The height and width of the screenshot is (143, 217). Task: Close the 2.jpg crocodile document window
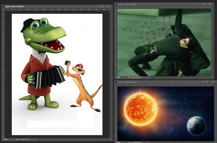[108, 6]
